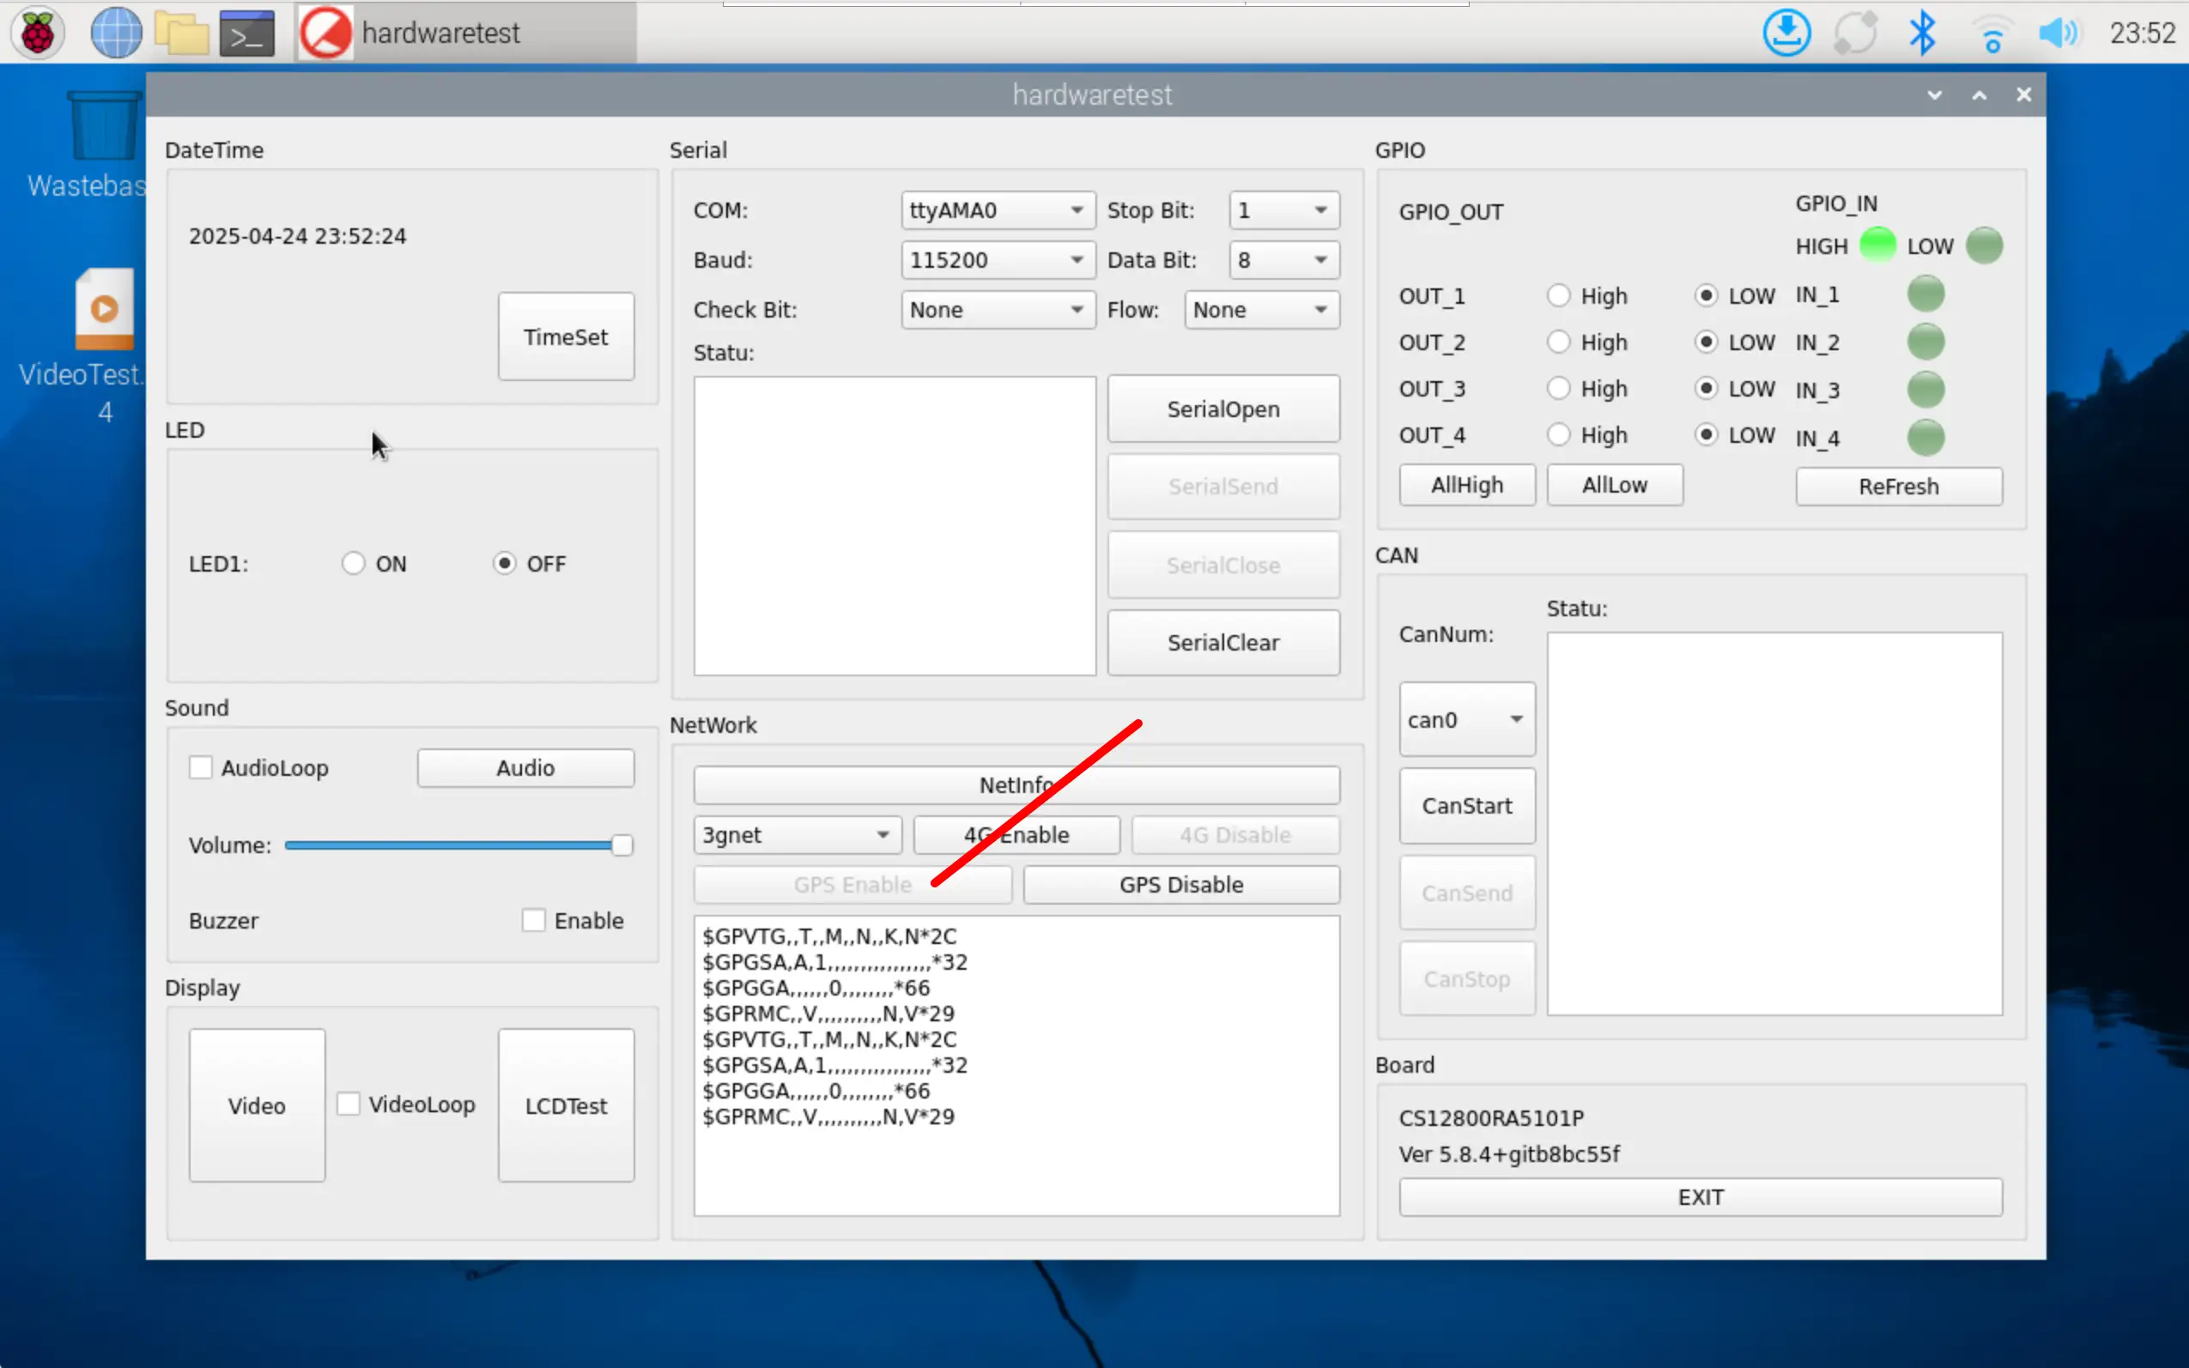Open the Bluetooth tray menu

point(1921,33)
